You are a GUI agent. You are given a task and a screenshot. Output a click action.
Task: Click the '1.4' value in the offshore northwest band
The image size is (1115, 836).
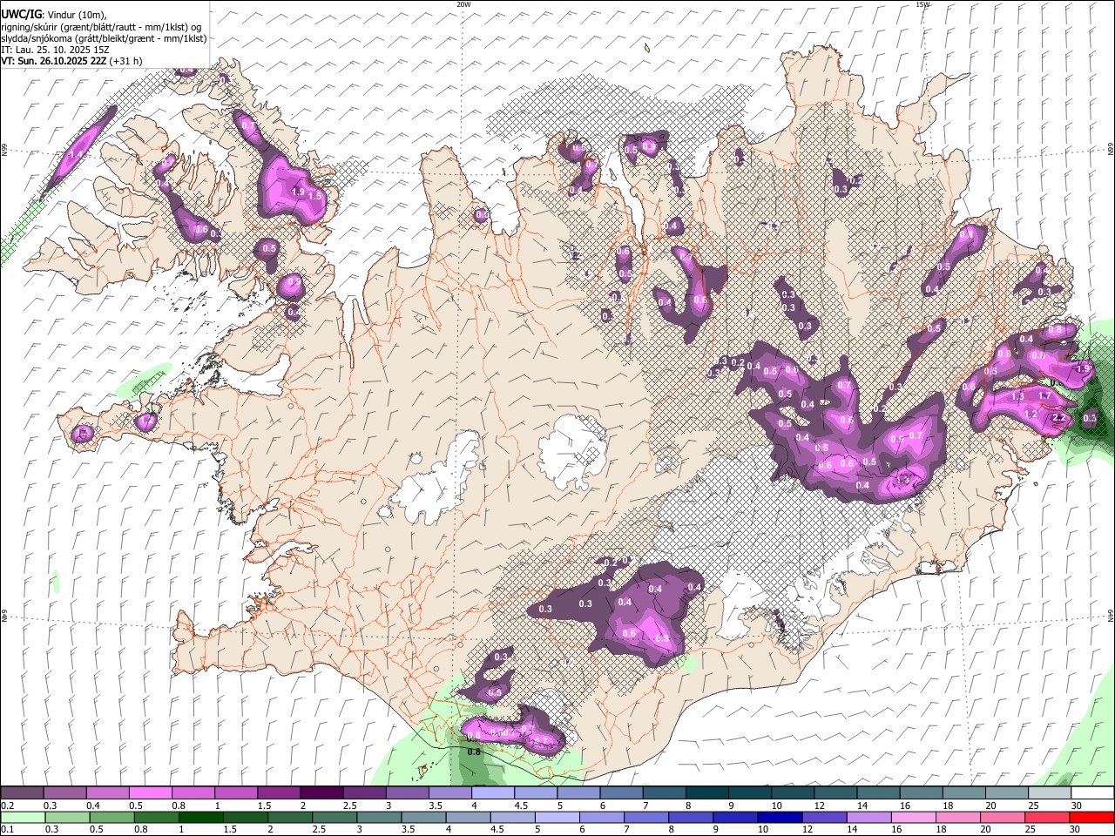(x=76, y=155)
